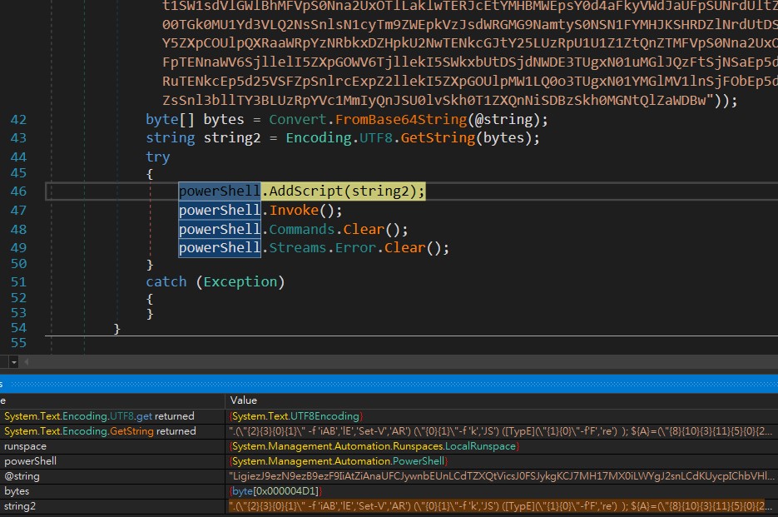Open the editor zoom dropdown arrow
This screenshot has height=517, width=778.
click(x=14, y=362)
